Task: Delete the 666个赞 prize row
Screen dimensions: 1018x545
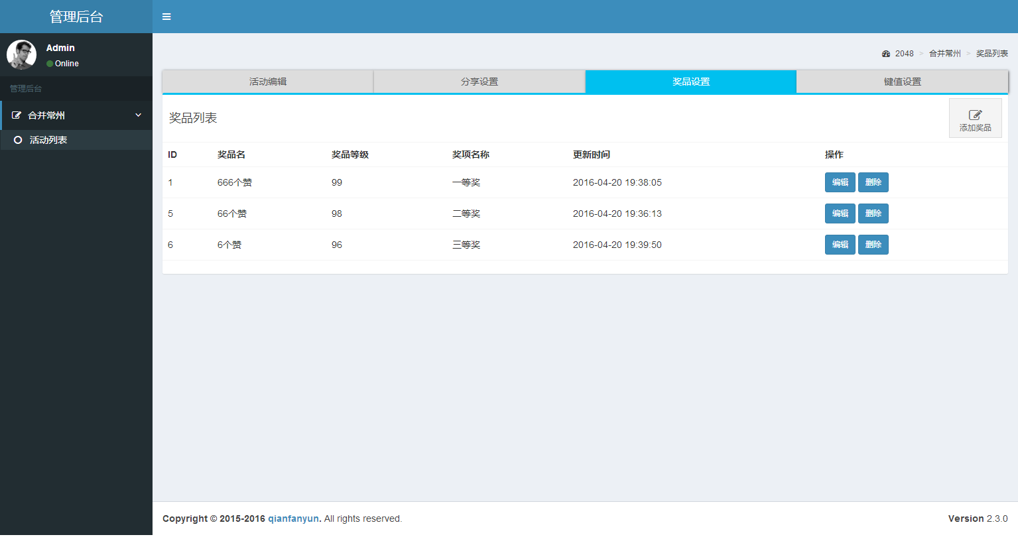Action: 873,182
